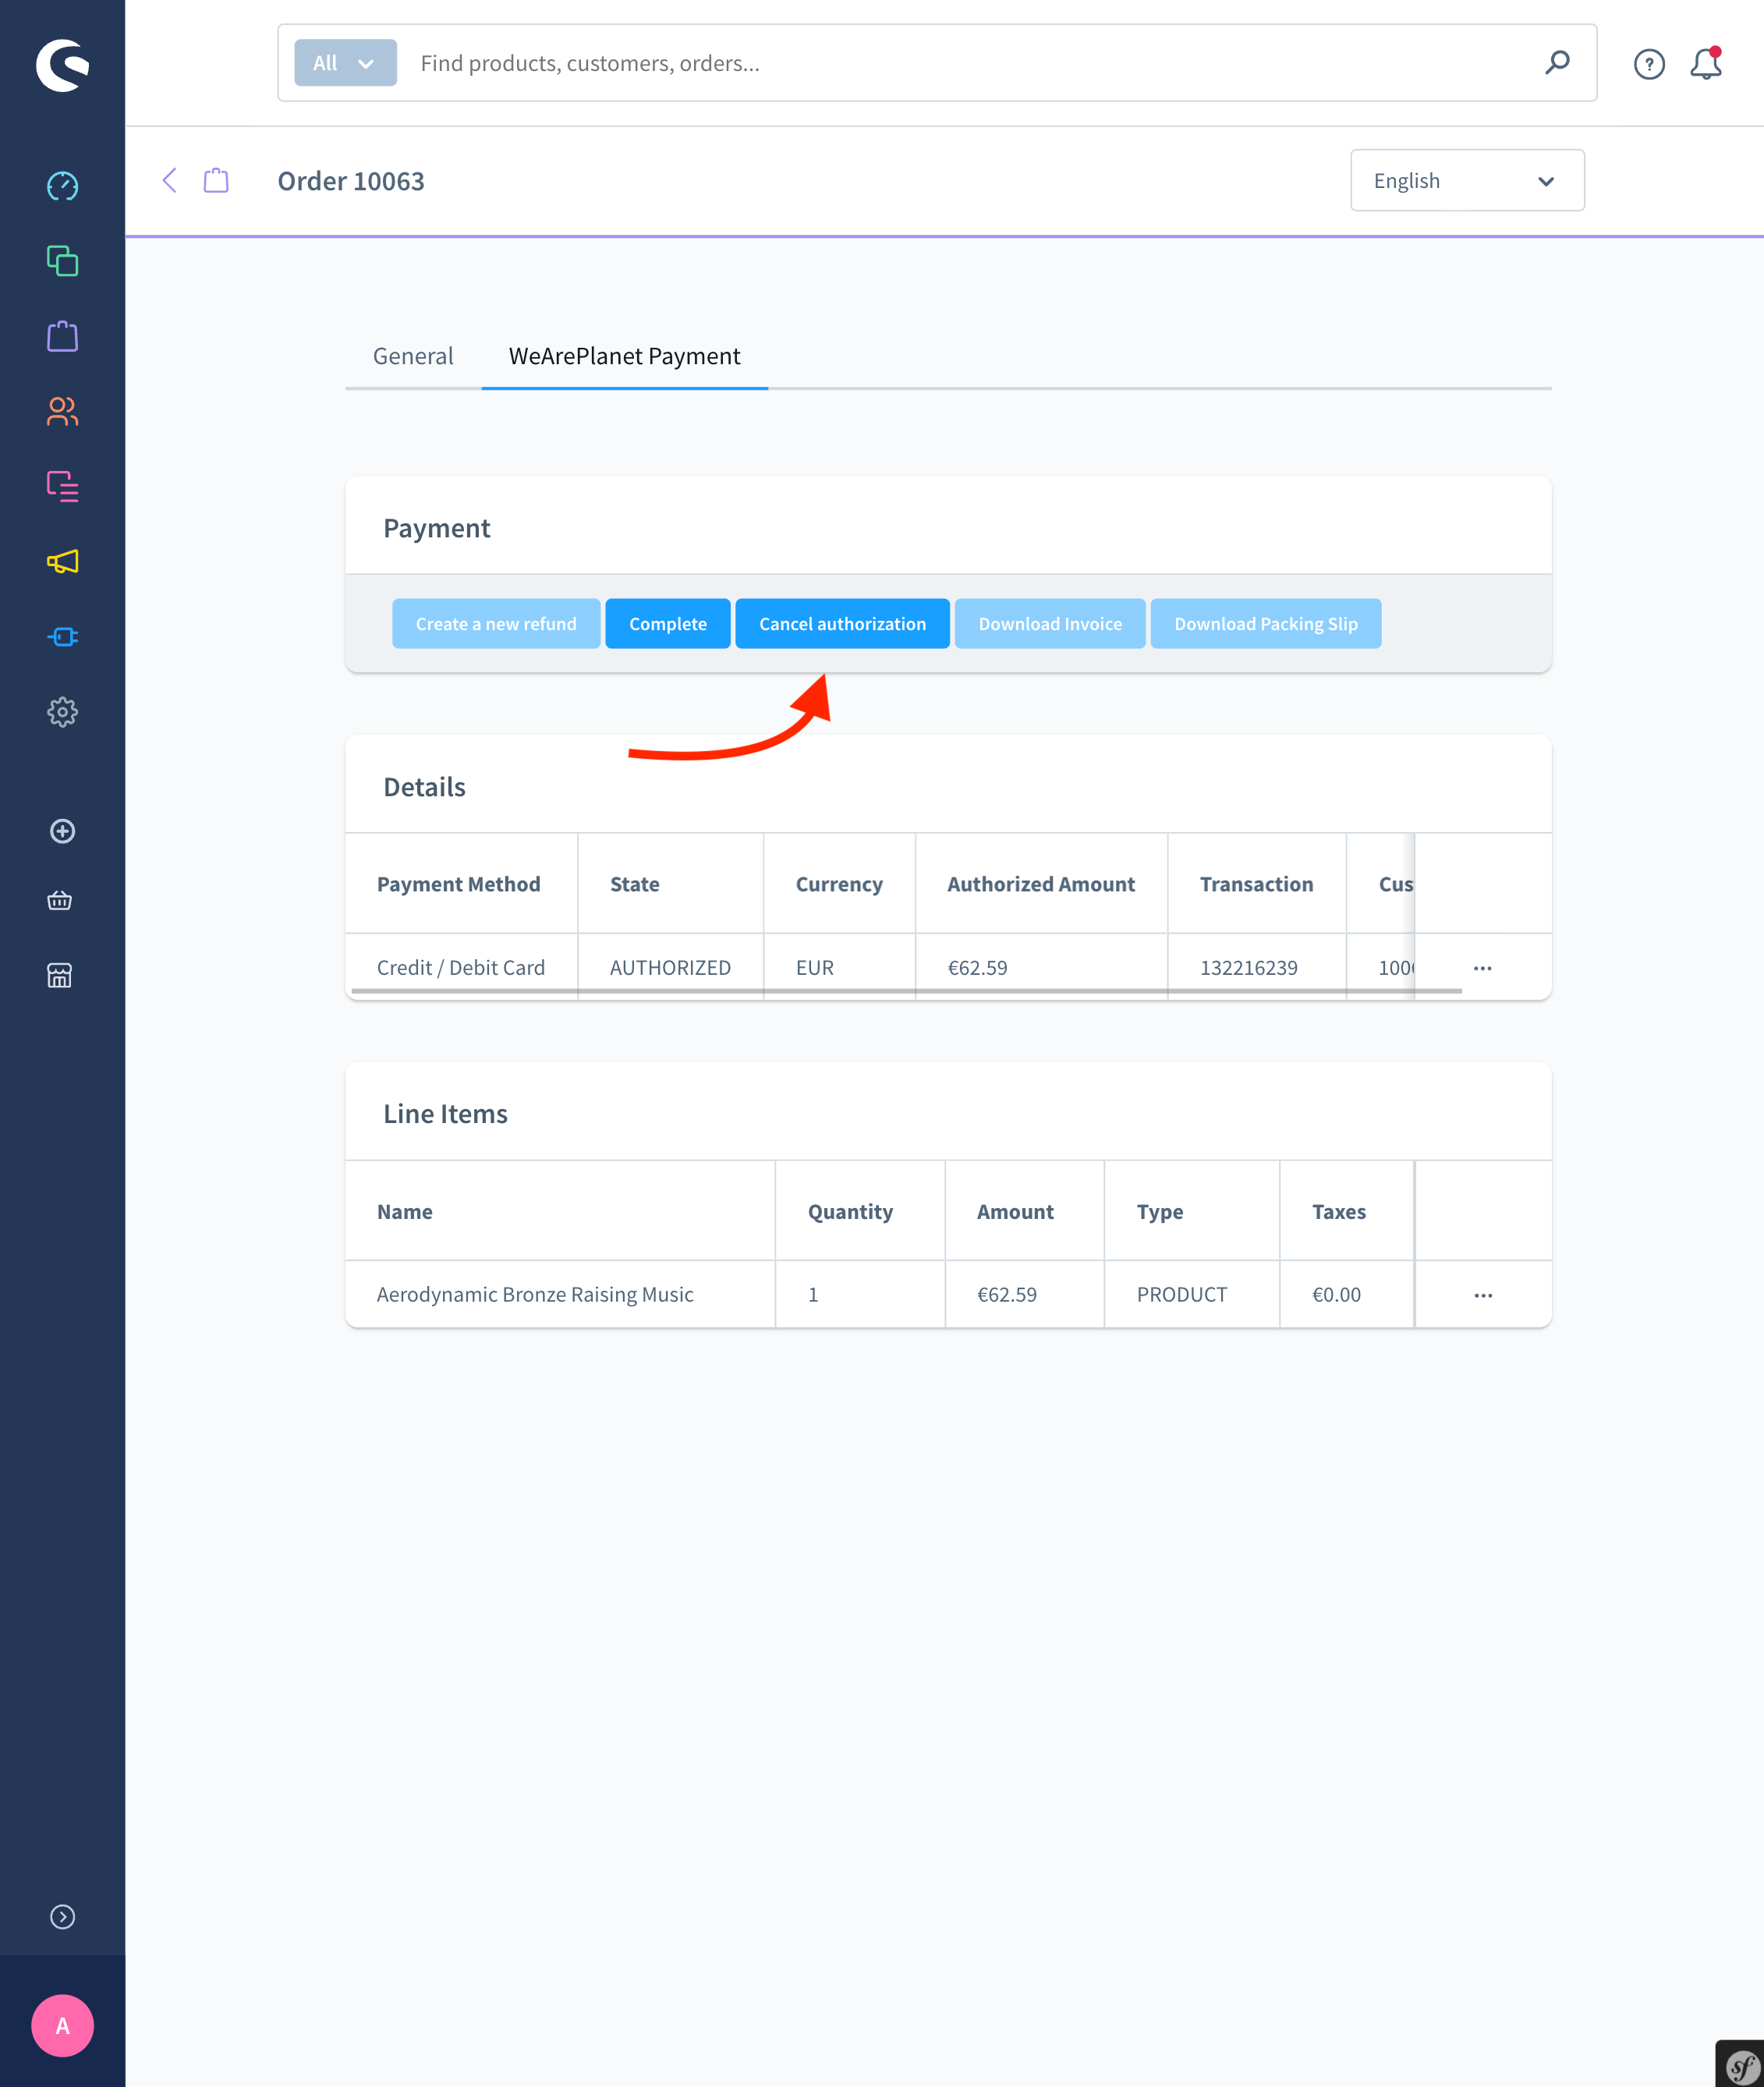Viewport: 1764px width, 2087px height.
Task: Open the Settings gear icon in sidebar
Action: 62,712
